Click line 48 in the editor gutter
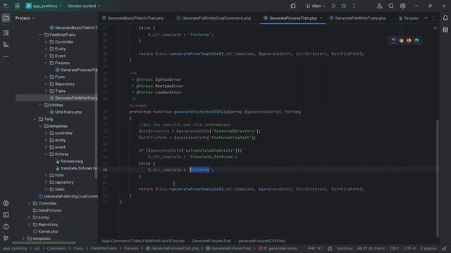 coord(105,170)
